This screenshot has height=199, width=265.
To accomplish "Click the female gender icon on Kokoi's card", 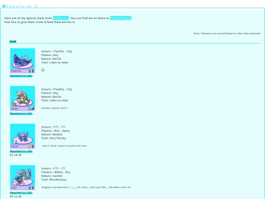I will pyautogui.click(x=33, y=188).
